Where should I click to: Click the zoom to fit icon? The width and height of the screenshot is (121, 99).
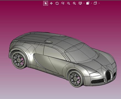click(x=74, y=3)
